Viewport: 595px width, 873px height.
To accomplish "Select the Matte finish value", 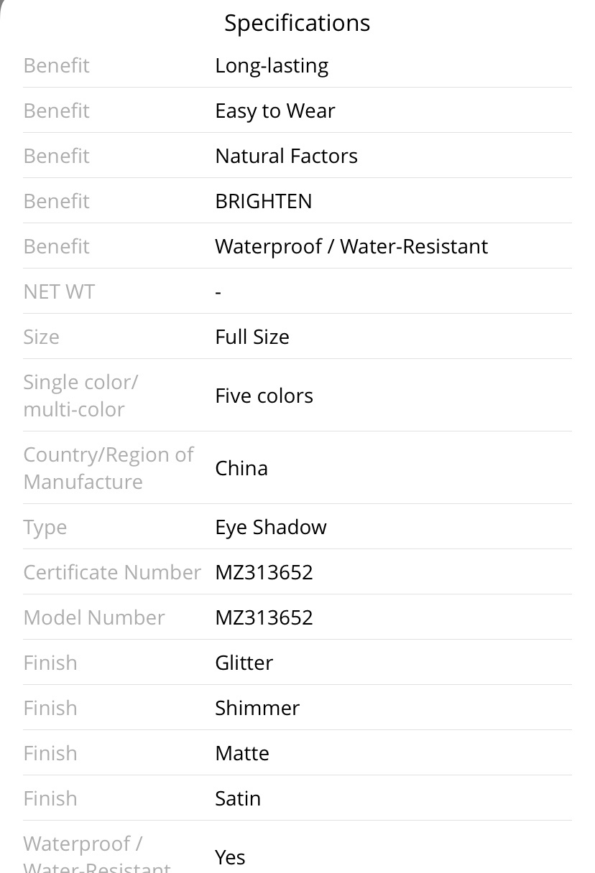I will 242,753.
